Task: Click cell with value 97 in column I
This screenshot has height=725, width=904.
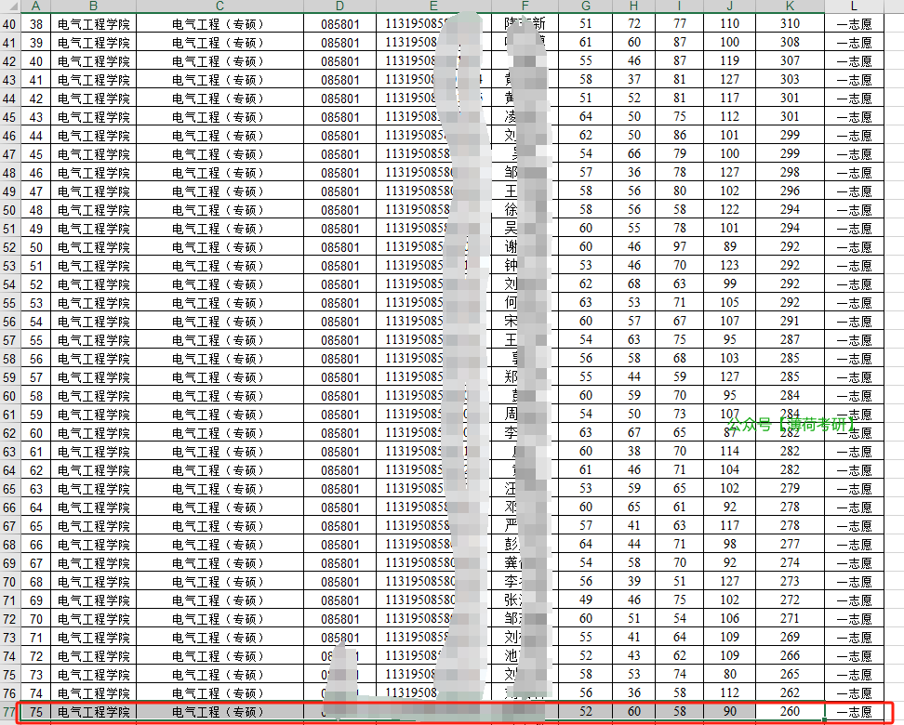Action: coord(680,246)
